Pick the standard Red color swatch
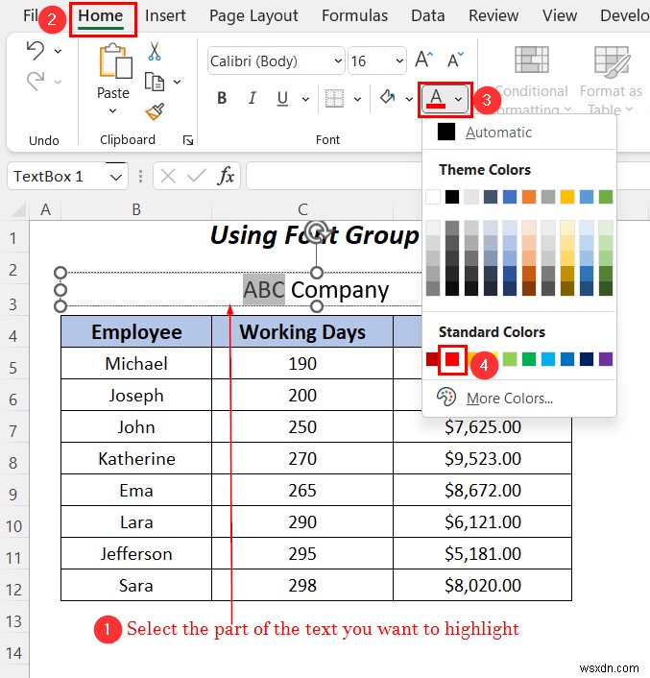The height and width of the screenshot is (678, 650). [x=452, y=359]
